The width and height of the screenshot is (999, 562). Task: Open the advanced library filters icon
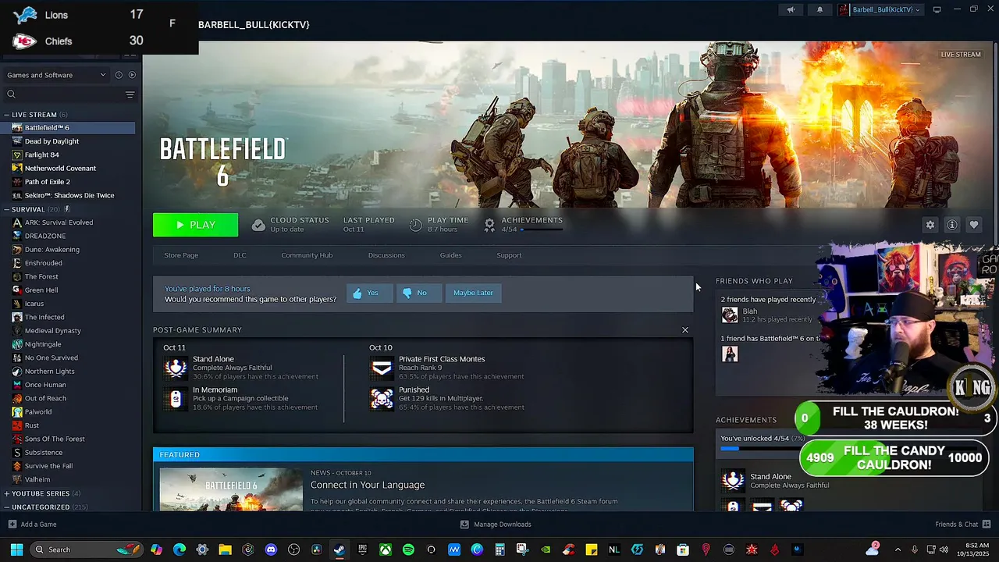tap(130, 94)
